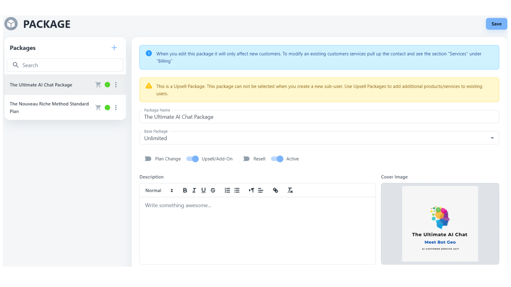The image size is (511, 287).
Task: Select The Ultimate AI Chat Package item
Action: (x=41, y=85)
